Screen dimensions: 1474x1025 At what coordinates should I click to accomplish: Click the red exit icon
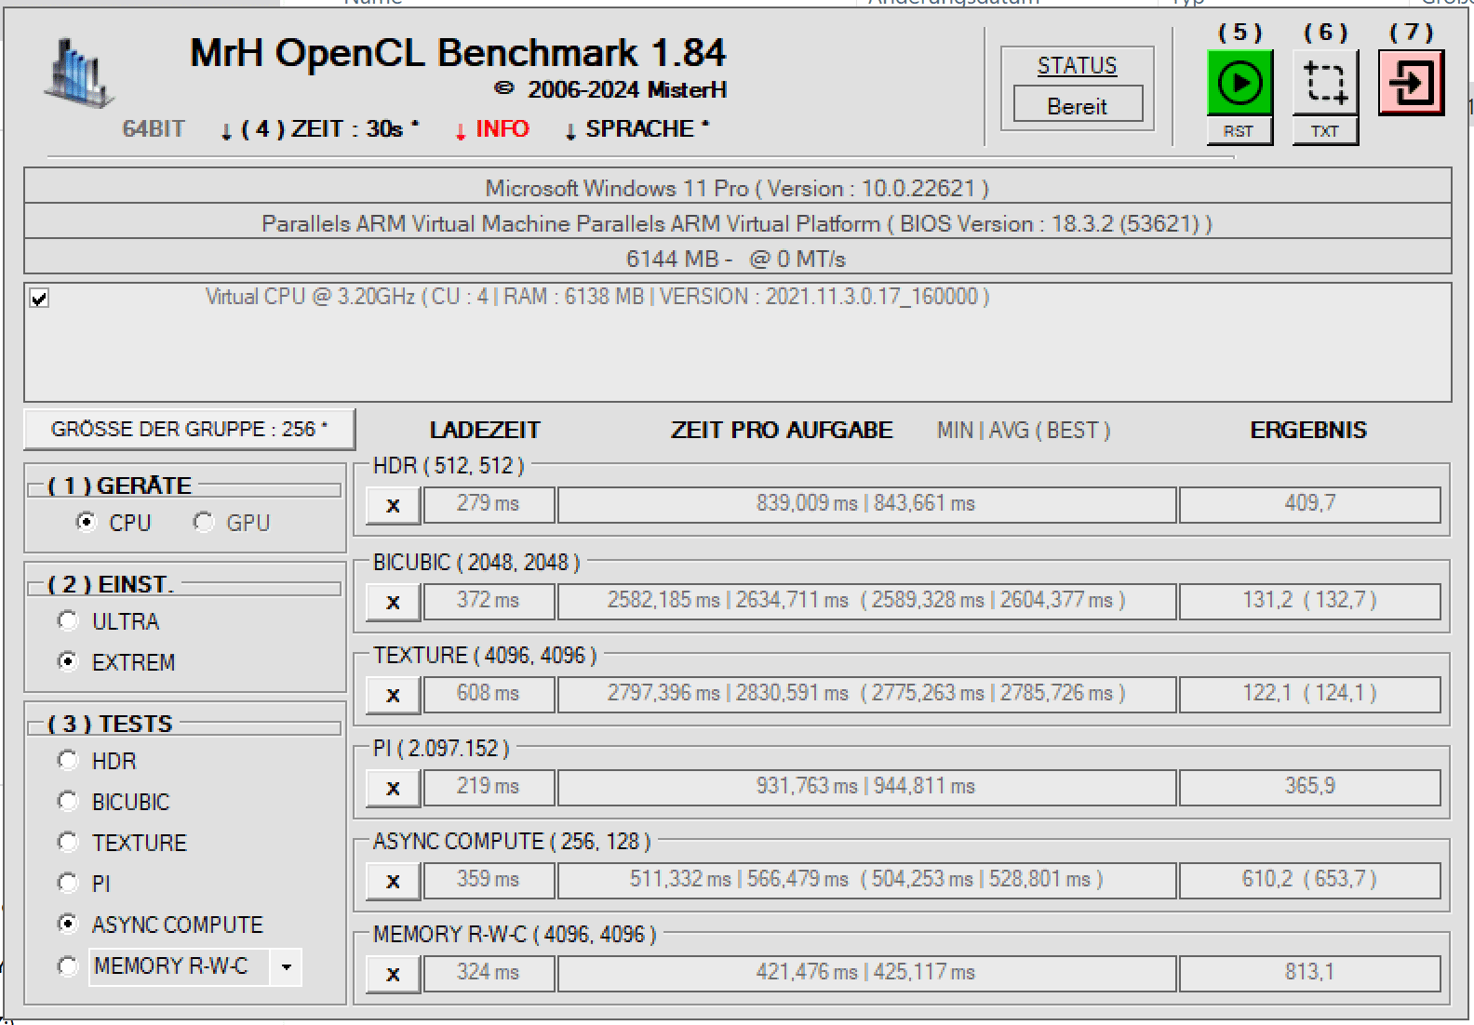pos(1411,83)
